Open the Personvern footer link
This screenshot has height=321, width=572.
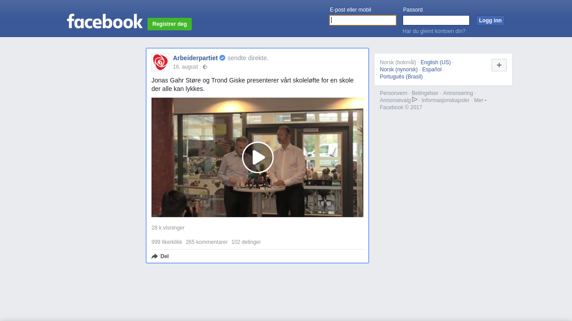pos(394,93)
